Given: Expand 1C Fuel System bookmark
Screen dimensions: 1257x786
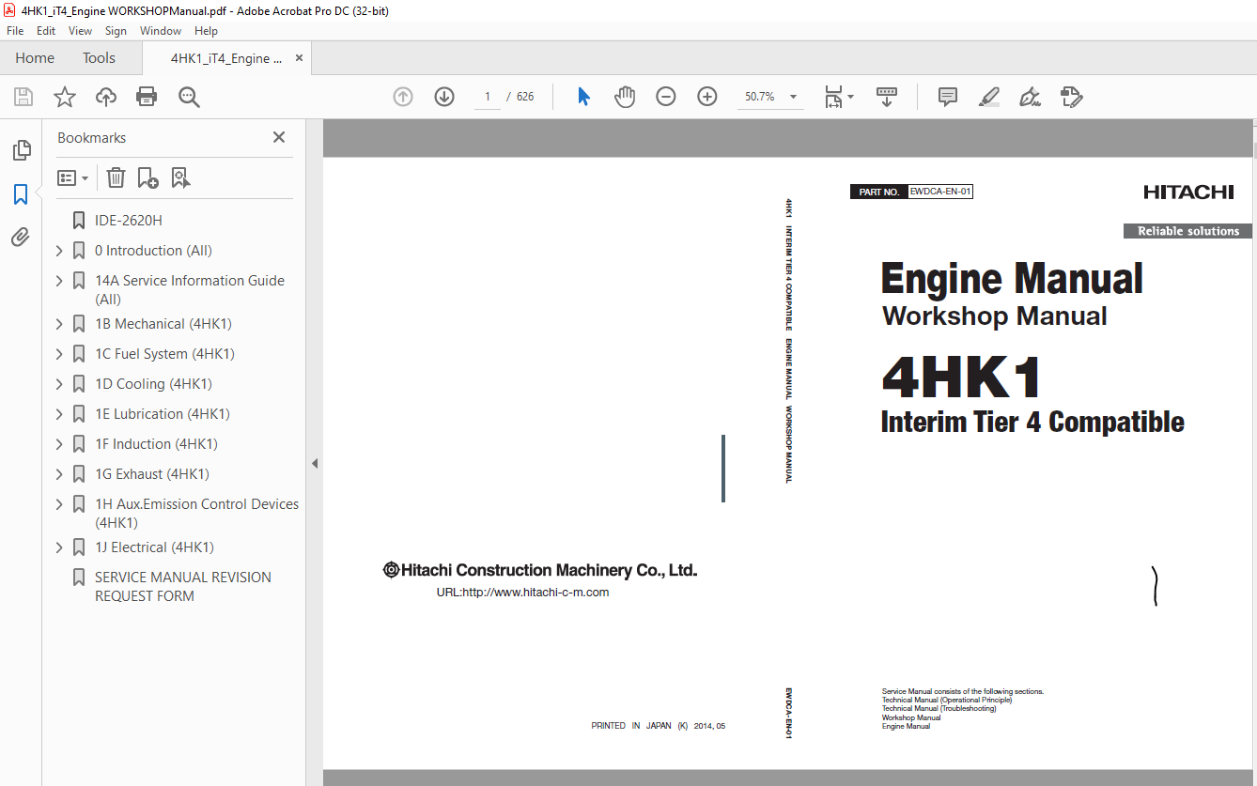Looking at the screenshot, I should click(59, 354).
